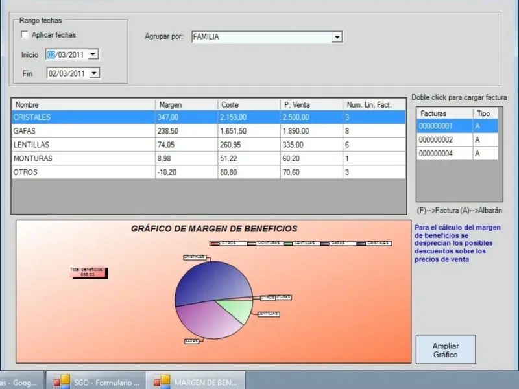This screenshot has height=389, width=519.
Task: Expand the Agrupar por FAMILIA combo box
Action: (x=337, y=37)
